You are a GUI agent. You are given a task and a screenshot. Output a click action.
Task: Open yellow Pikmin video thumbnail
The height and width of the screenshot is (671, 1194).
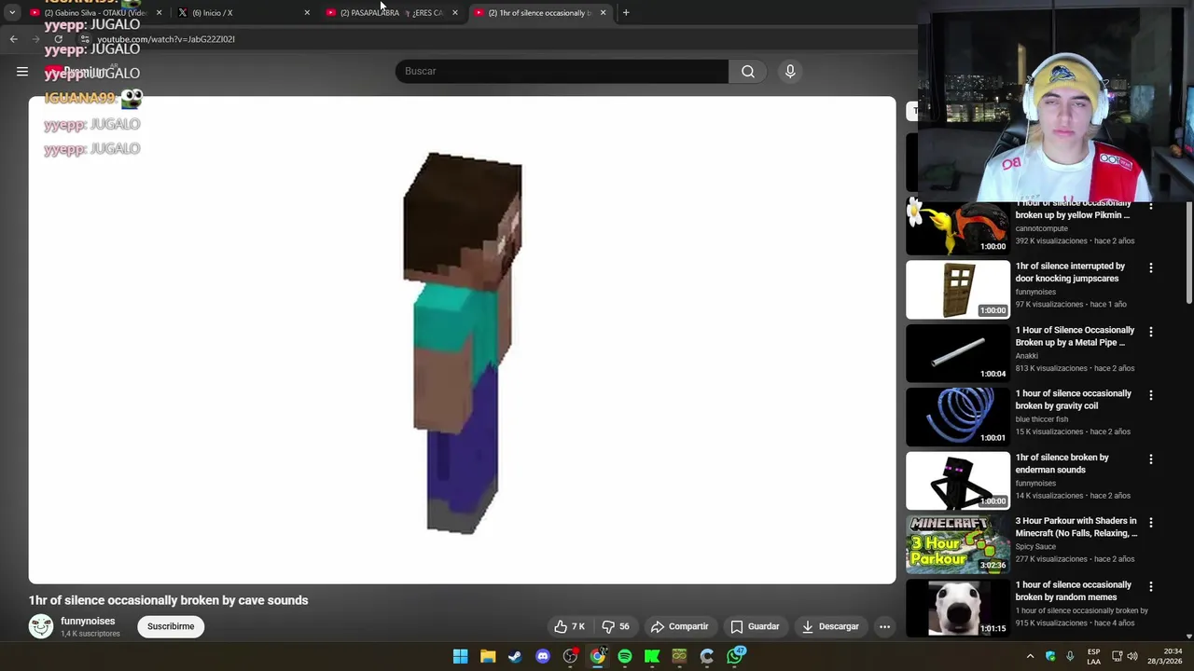[958, 228]
